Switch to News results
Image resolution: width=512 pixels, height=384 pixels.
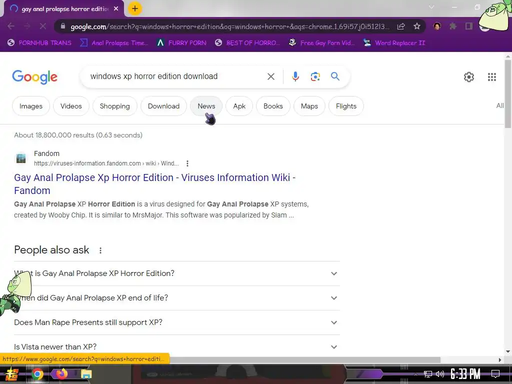(206, 106)
